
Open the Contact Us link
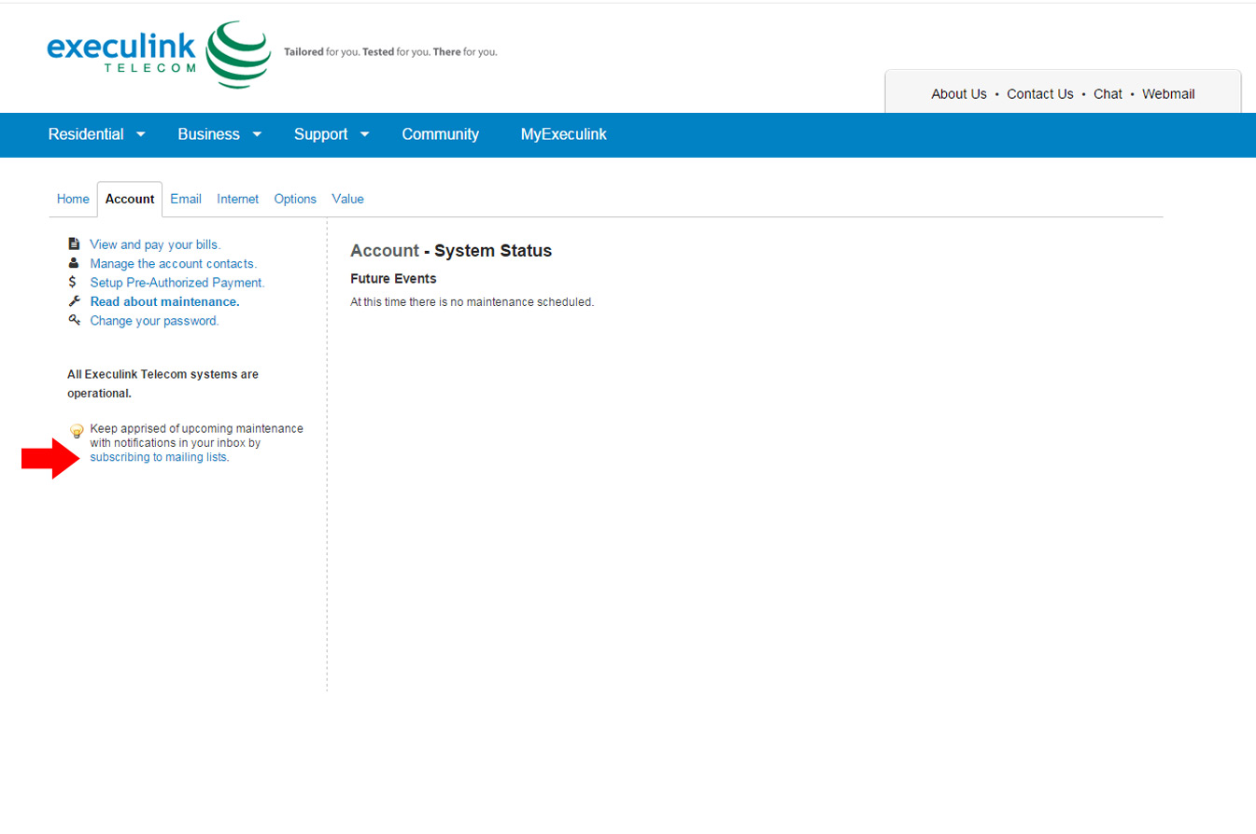(1040, 94)
